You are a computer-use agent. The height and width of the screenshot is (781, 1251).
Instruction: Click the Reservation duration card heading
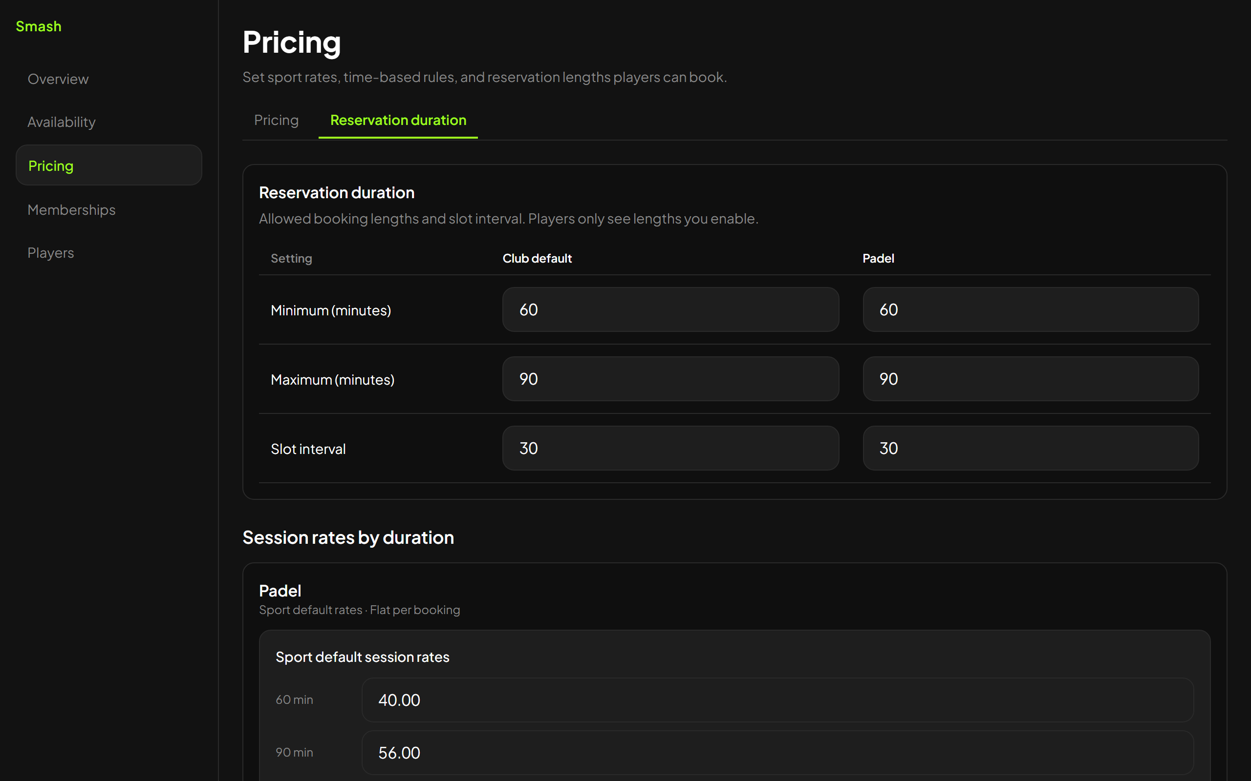[337, 193]
